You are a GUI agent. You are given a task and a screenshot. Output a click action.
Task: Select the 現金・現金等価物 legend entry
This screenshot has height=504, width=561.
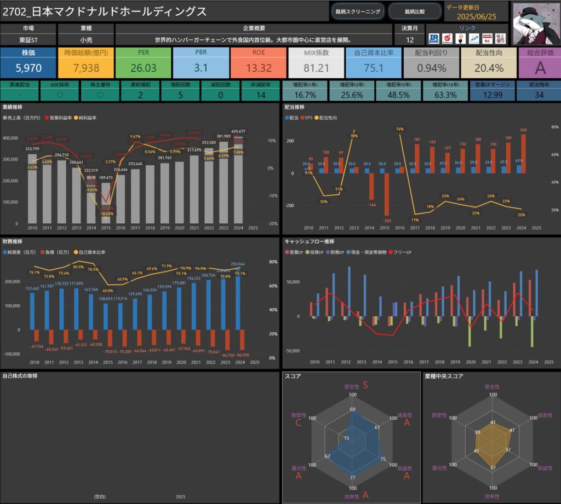[x=367, y=252]
